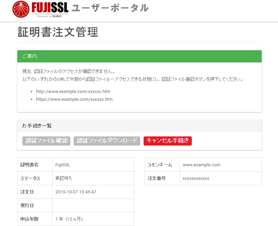
Task: Click the ユーザーポータル header title
Action: [110, 8]
